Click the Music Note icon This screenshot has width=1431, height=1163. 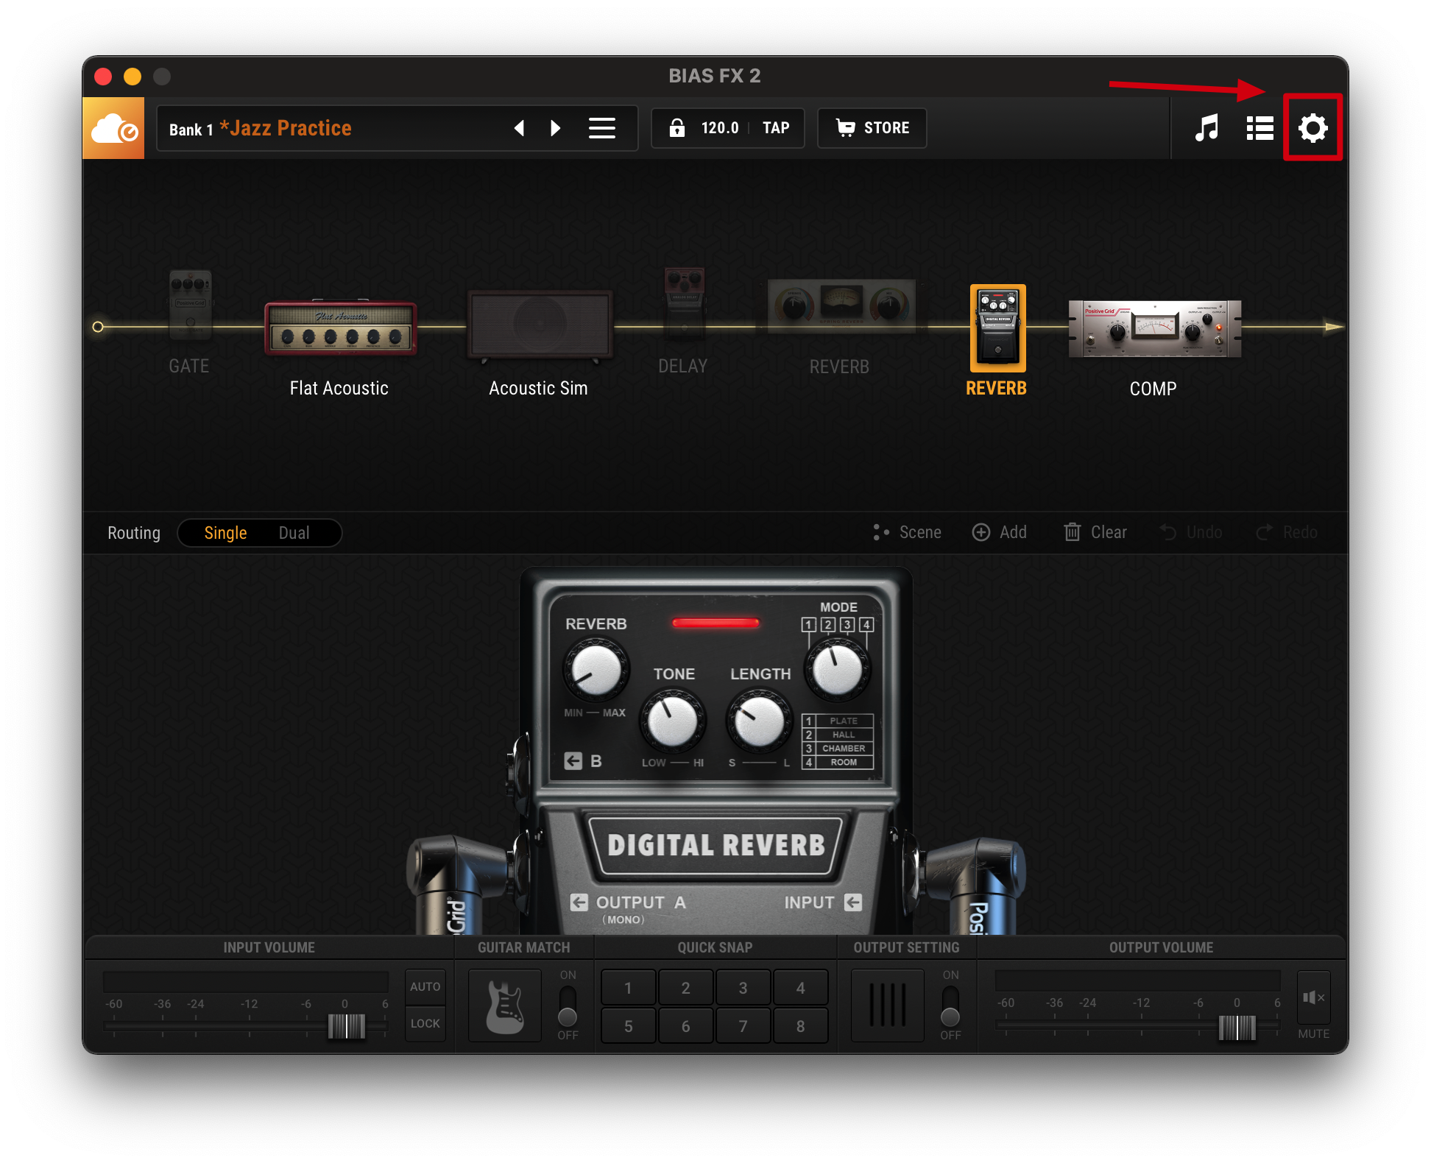click(1208, 127)
